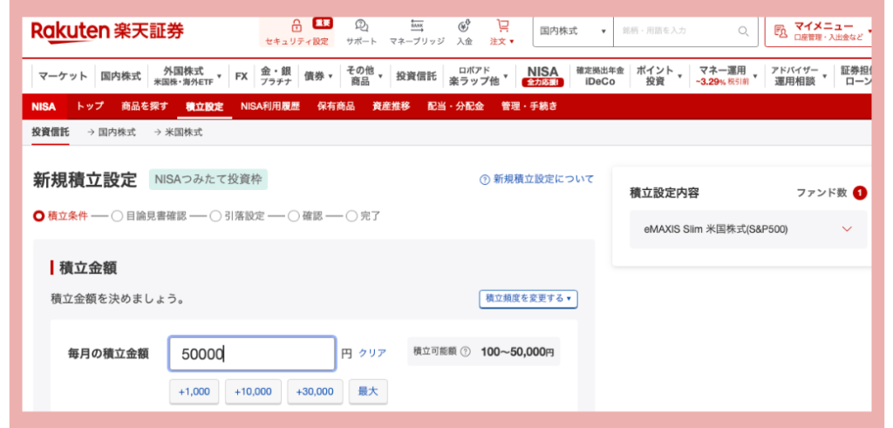Viewport: 893px width, 428px height.
Task: Select the 引落設定 step radio button
Action: click(215, 216)
